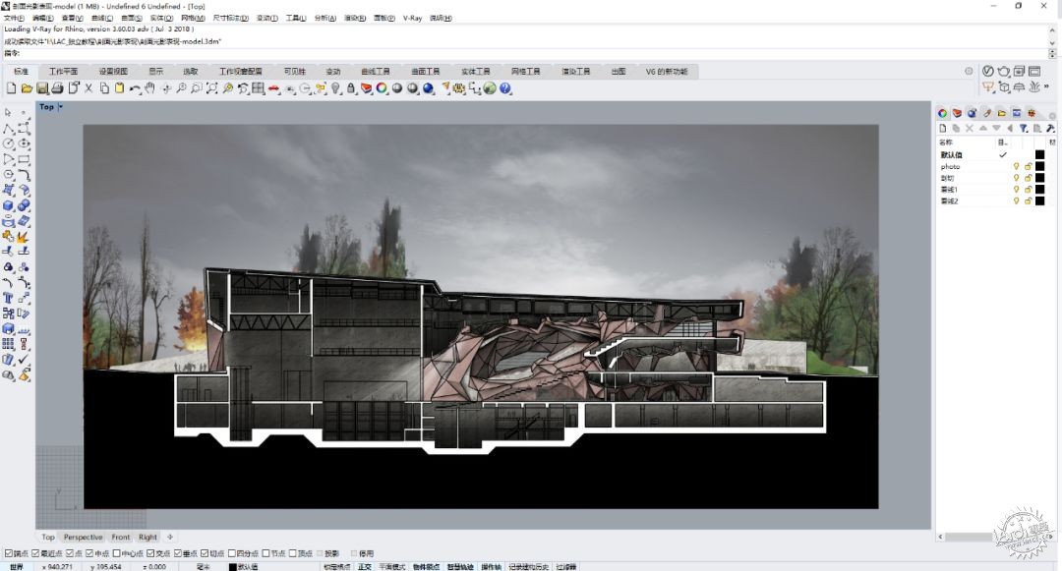Switch to the Perspective viewport tab
The image size is (1062, 571).
(x=84, y=538)
